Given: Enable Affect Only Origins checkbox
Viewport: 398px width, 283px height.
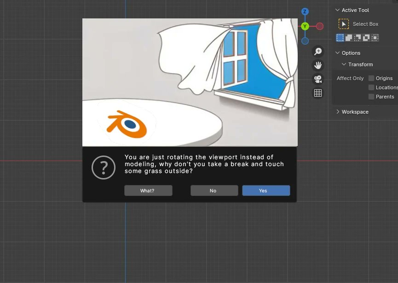Looking at the screenshot, I should (x=371, y=78).
